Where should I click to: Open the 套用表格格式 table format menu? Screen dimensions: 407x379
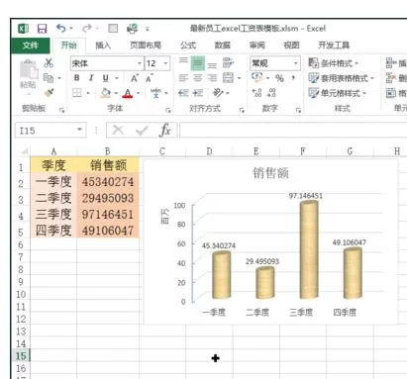click(341, 78)
